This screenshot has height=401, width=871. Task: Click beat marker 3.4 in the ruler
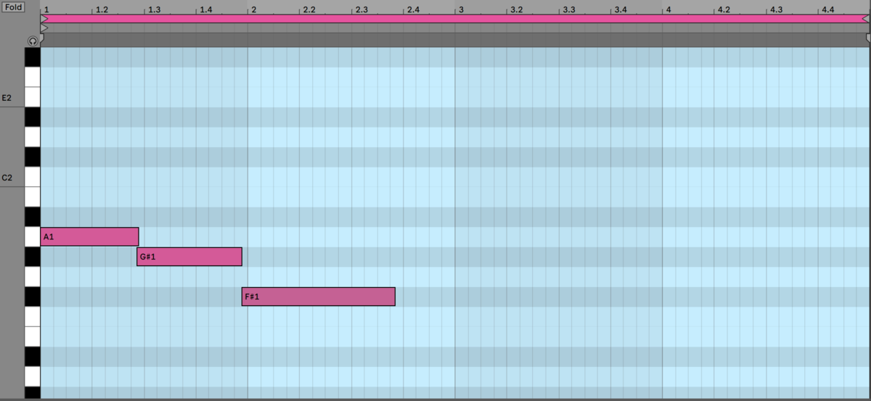(x=621, y=10)
